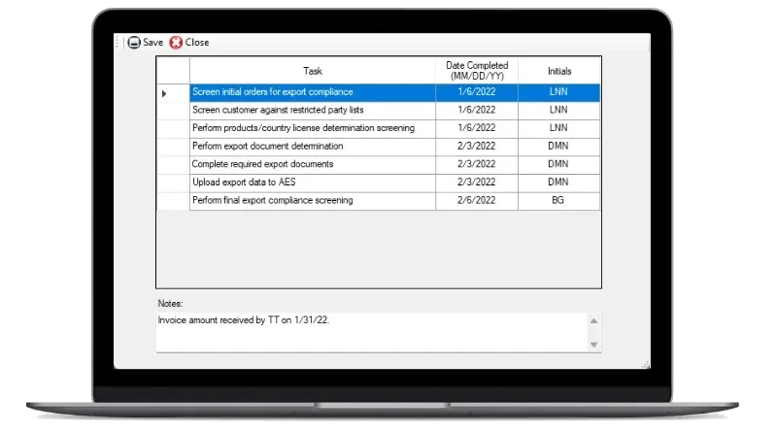This screenshot has height=433, width=777.
Task: Click DMN initials in 'Upload export data' row
Action: pos(559,183)
